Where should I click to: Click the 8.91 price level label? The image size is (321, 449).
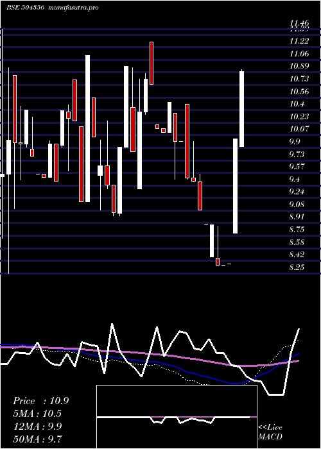(x=297, y=217)
